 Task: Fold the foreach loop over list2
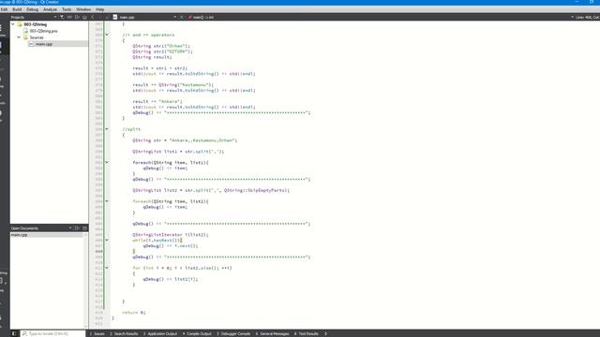(x=107, y=201)
